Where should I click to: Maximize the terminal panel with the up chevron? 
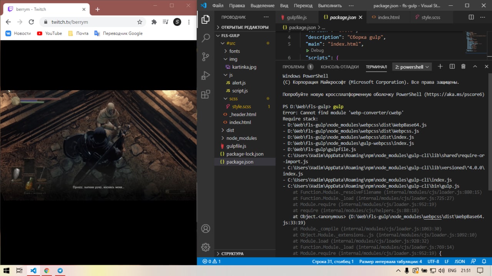click(475, 66)
